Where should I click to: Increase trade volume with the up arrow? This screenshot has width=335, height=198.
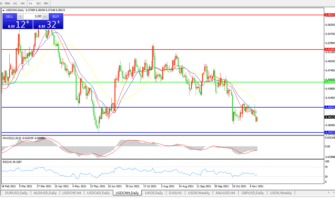tap(45, 16)
